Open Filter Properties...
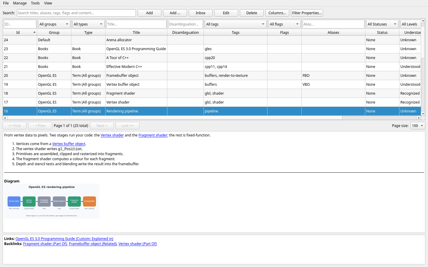Image resolution: width=428 pixels, height=267 pixels. coord(307,13)
